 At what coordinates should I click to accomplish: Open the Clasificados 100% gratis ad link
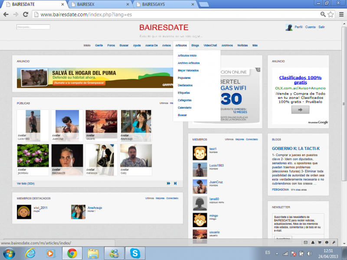click(300, 80)
